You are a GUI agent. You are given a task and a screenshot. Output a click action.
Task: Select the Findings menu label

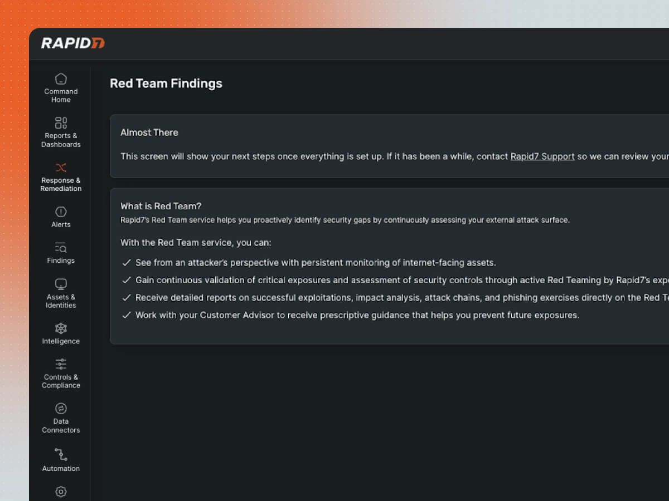pos(61,261)
